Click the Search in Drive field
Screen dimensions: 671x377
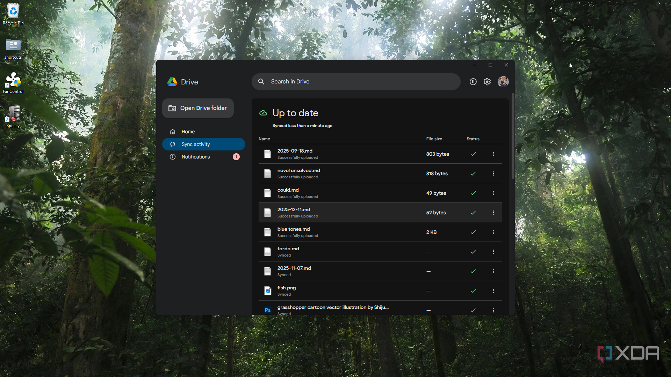[356, 82]
